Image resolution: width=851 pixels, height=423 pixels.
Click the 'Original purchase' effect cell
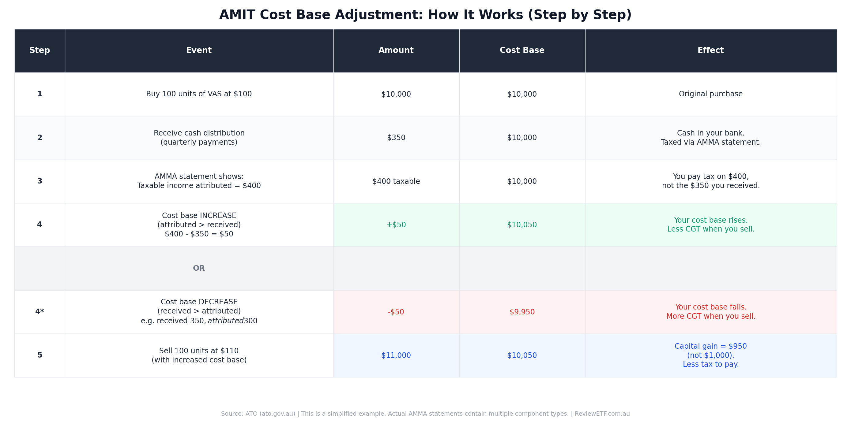(711, 94)
